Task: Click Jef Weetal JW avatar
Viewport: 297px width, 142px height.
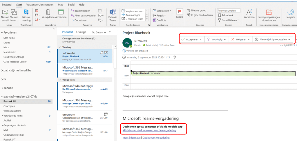Action: coord(127,43)
